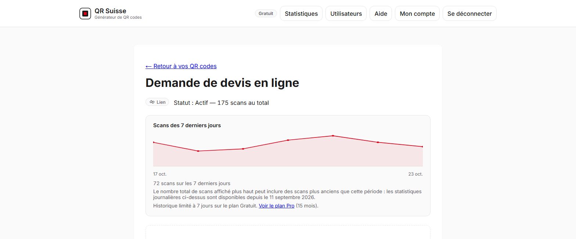Screen dimensions: 576x239
Task: Go to Utilisateurs in the navigation
Action: (346, 14)
